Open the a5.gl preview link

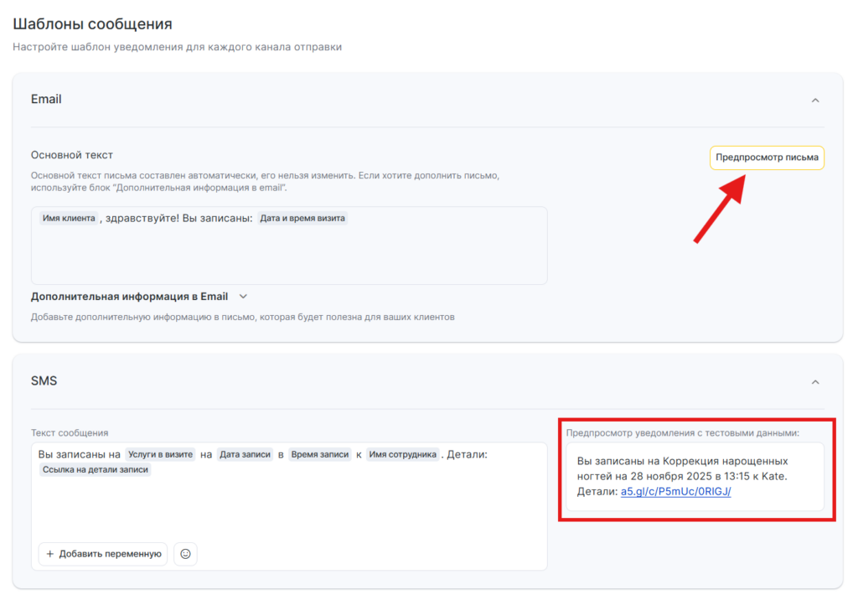(675, 492)
